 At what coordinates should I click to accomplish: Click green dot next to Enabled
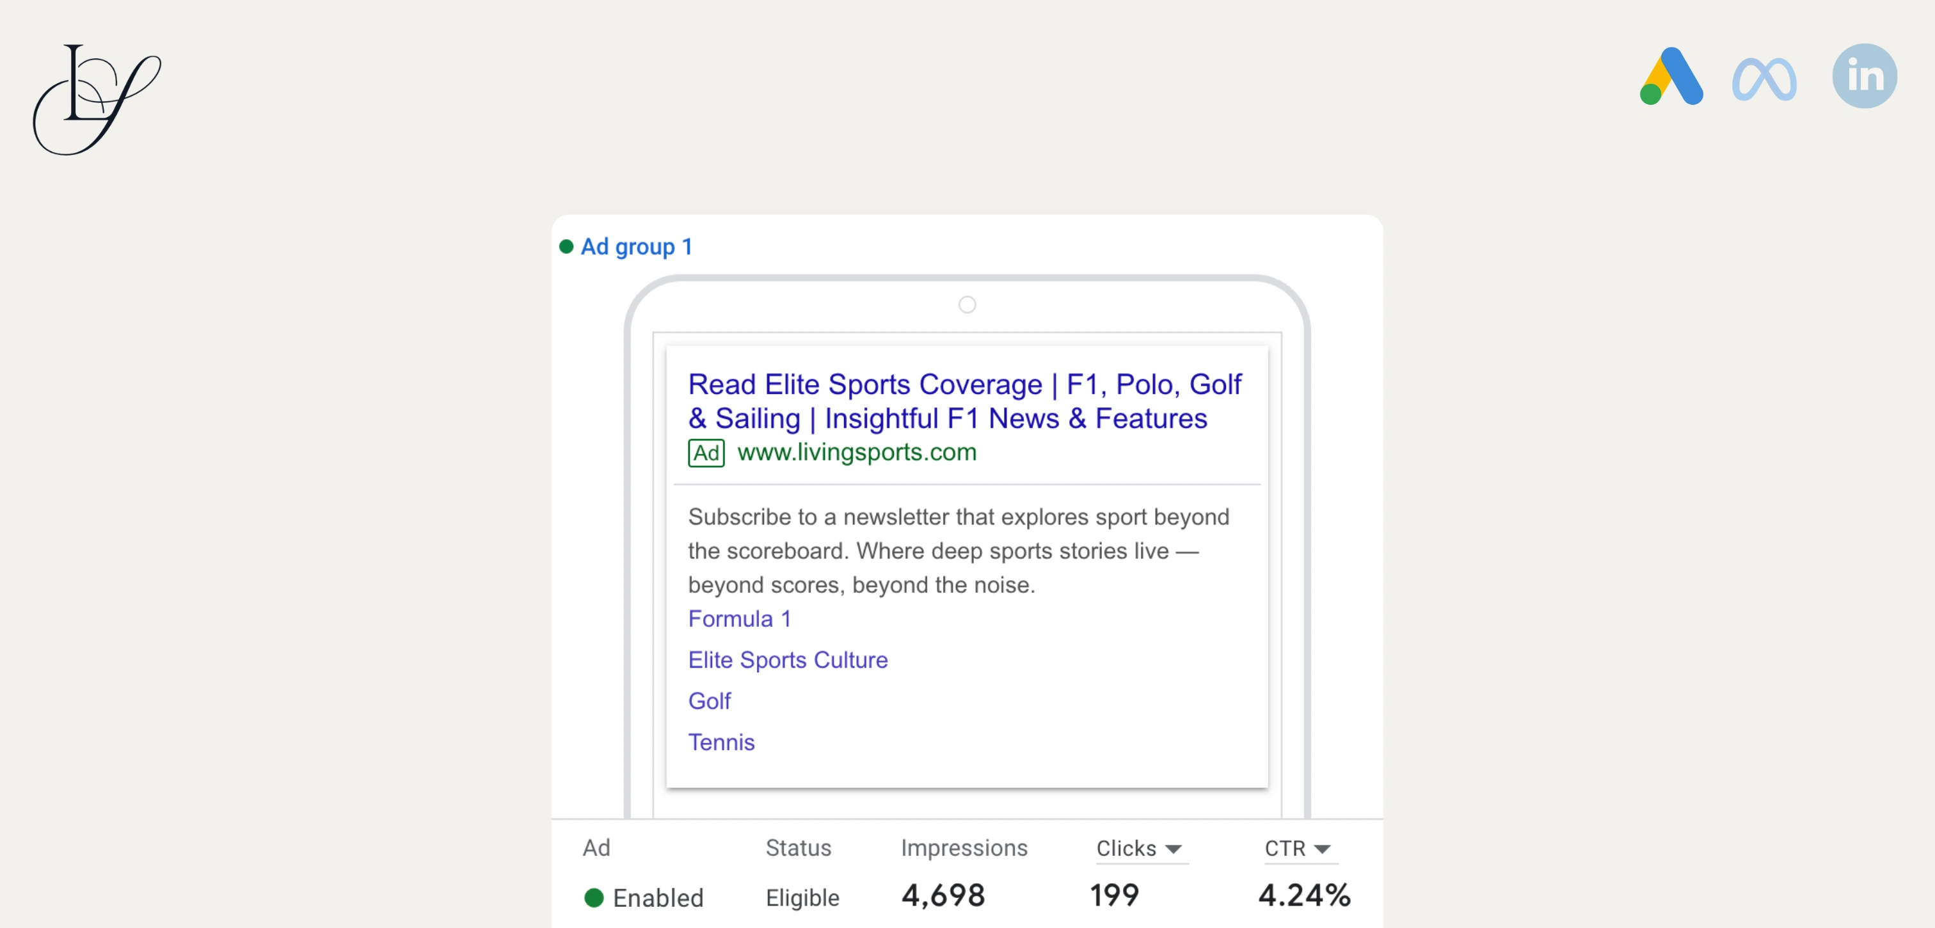593,897
